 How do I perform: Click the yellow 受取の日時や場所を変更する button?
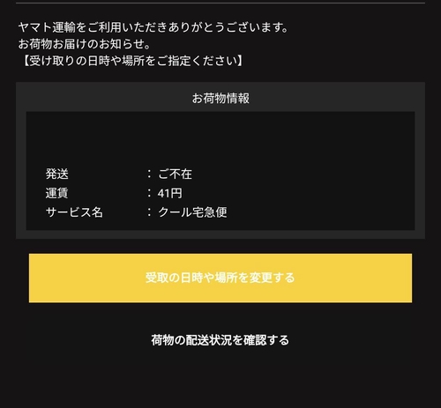[x=220, y=278]
